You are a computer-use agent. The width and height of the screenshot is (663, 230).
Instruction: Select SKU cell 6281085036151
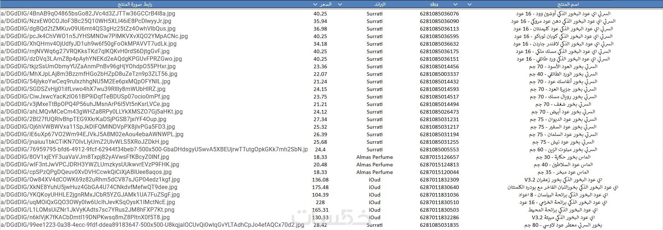click(x=439, y=59)
